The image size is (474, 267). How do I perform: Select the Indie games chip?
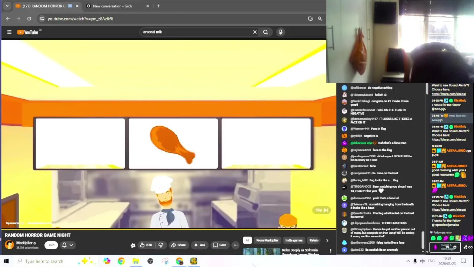click(294, 240)
